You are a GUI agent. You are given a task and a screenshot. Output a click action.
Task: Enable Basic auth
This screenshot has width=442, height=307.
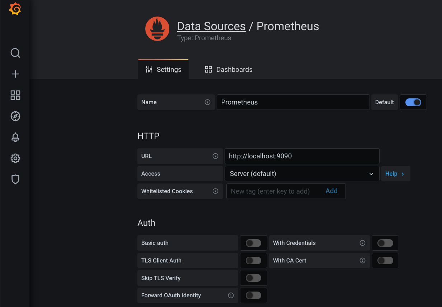pyautogui.click(x=254, y=243)
